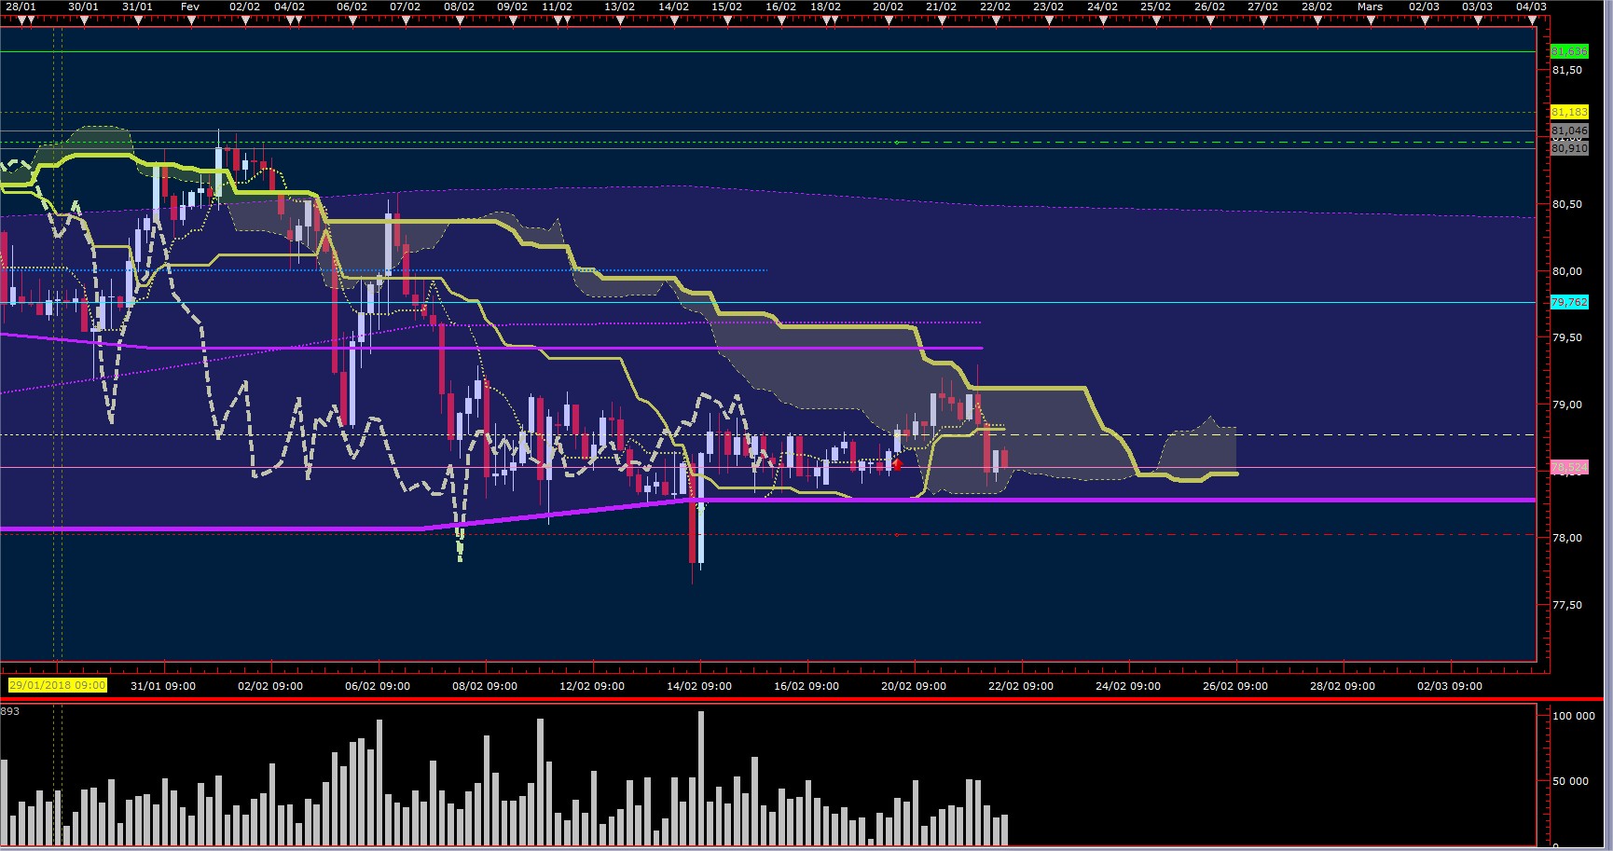
Task: Click the triangle marker under 15/02
Action: coord(726,20)
